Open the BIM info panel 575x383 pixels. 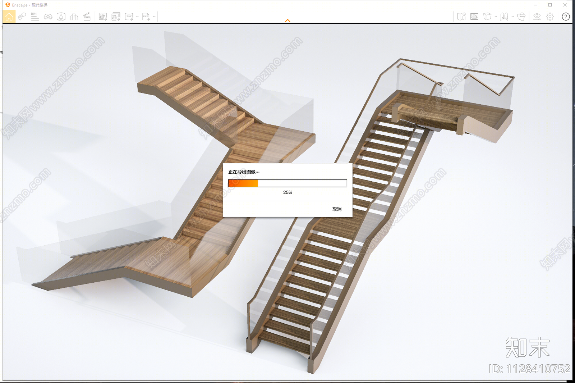tap(35, 17)
